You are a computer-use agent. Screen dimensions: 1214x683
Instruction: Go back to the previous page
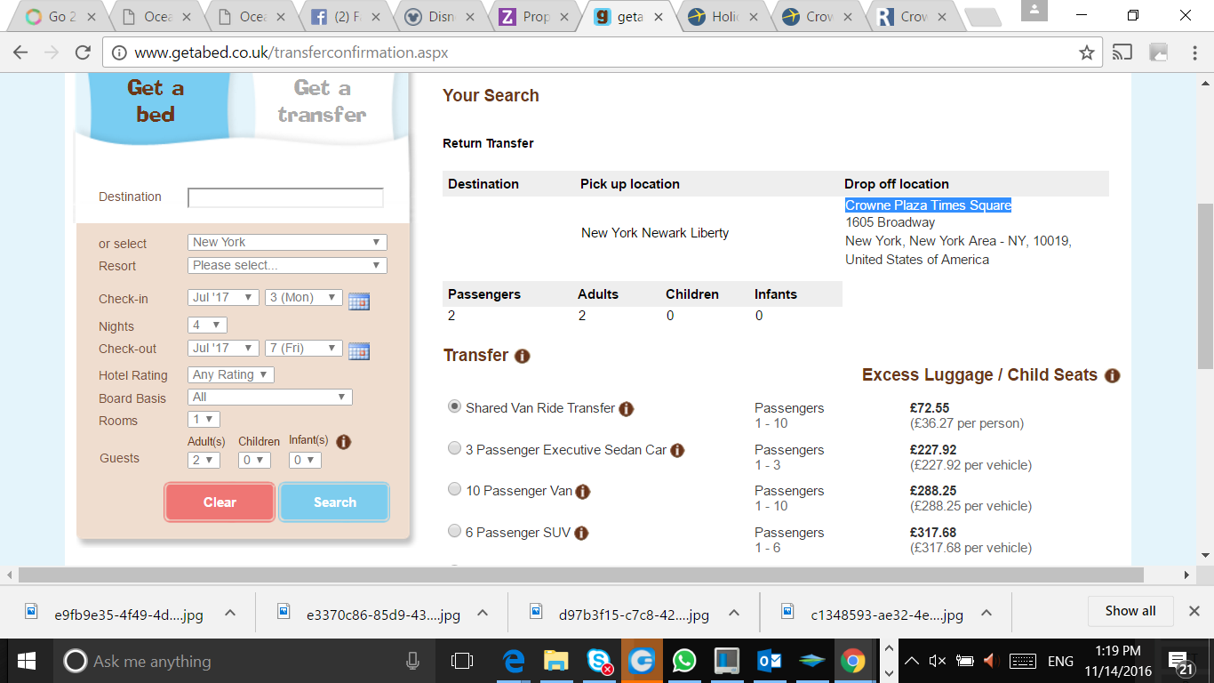pos(20,52)
